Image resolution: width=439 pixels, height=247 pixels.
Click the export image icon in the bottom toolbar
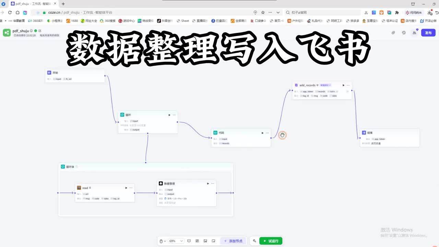pos(205,241)
